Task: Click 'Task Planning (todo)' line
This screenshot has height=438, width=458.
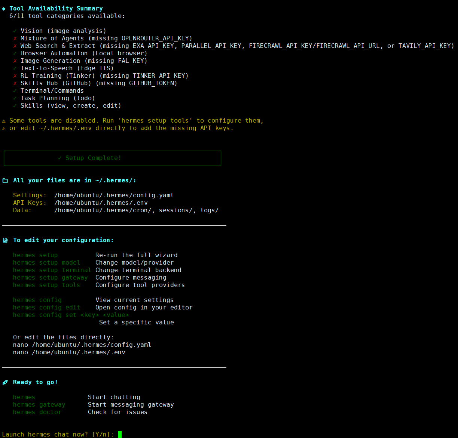Action: point(58,98)
